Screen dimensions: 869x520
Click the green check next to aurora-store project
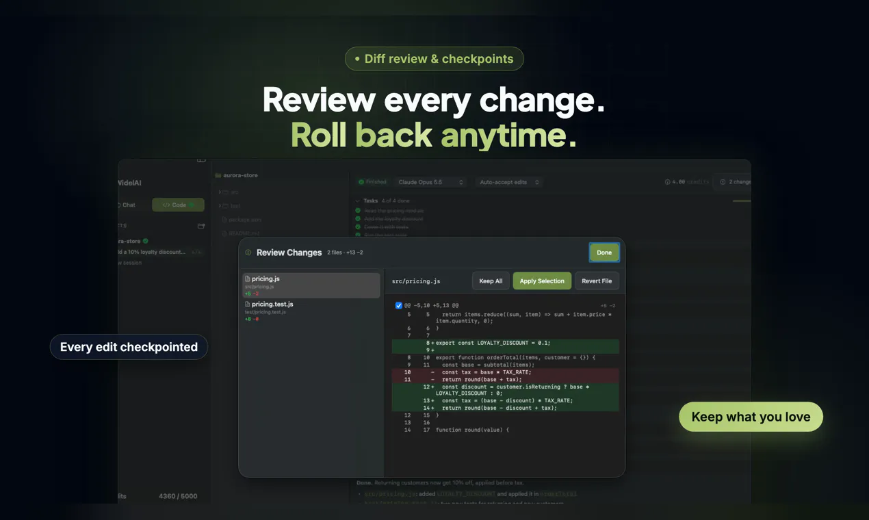coord(146,241)
